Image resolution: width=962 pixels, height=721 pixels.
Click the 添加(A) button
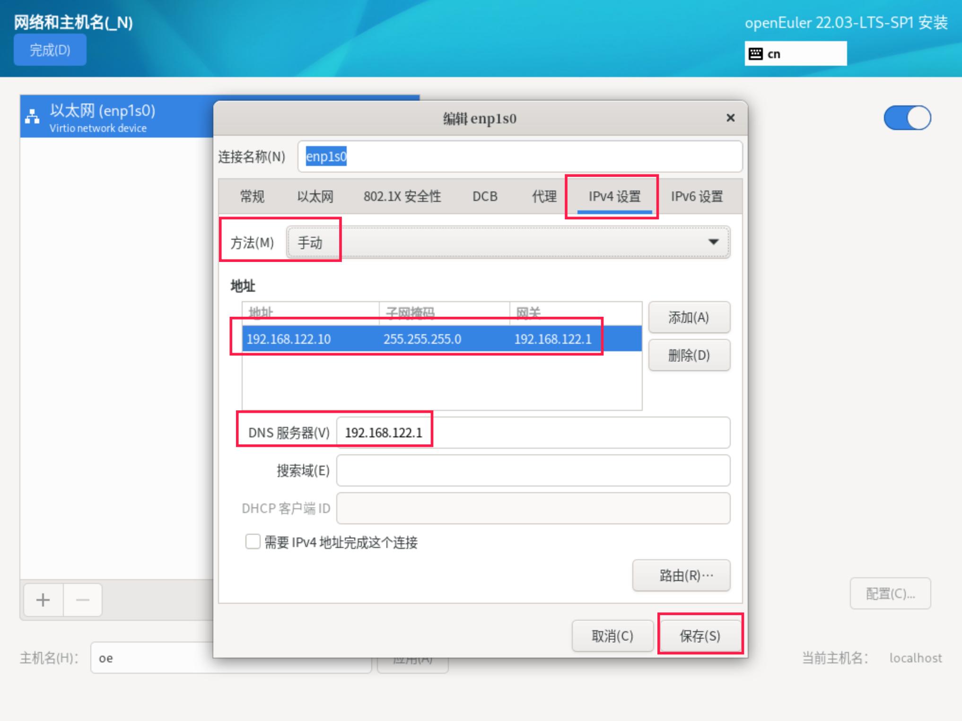coord(689,317)
